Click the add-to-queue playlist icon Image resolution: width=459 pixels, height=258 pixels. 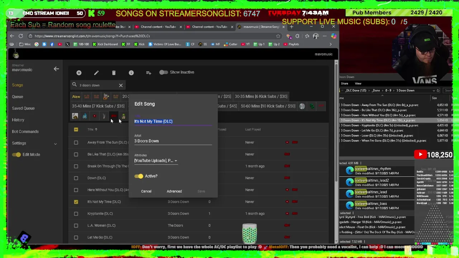(148, 73)
